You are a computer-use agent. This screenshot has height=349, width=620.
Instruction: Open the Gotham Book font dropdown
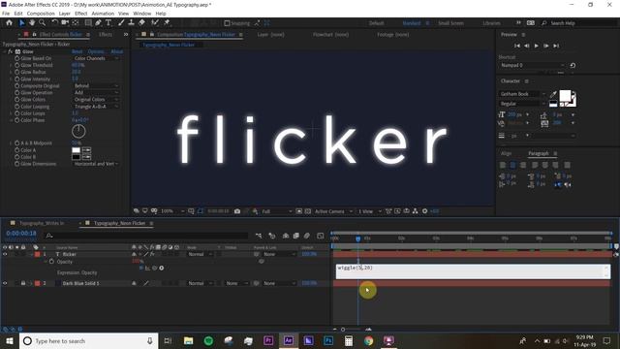click(523, 94)
